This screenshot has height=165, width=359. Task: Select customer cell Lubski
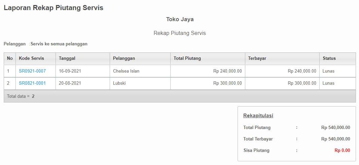click(x=119, y=83)
